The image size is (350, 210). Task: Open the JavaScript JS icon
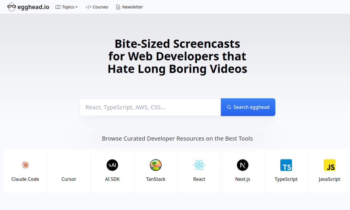tap(329, 165)
